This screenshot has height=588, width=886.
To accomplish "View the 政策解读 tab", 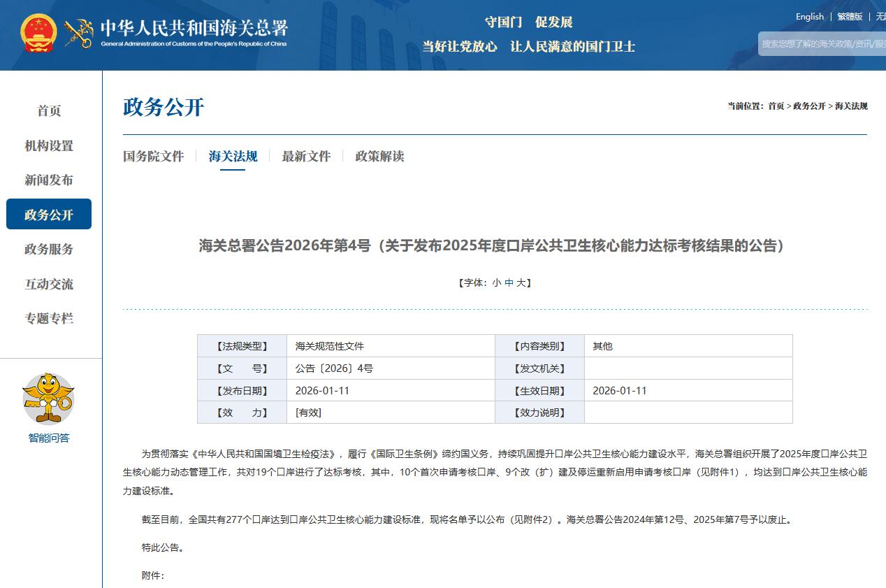I will coord(379,156).
